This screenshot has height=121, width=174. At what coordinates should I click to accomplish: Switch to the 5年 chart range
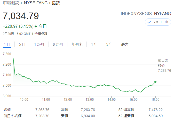(109, 44)
